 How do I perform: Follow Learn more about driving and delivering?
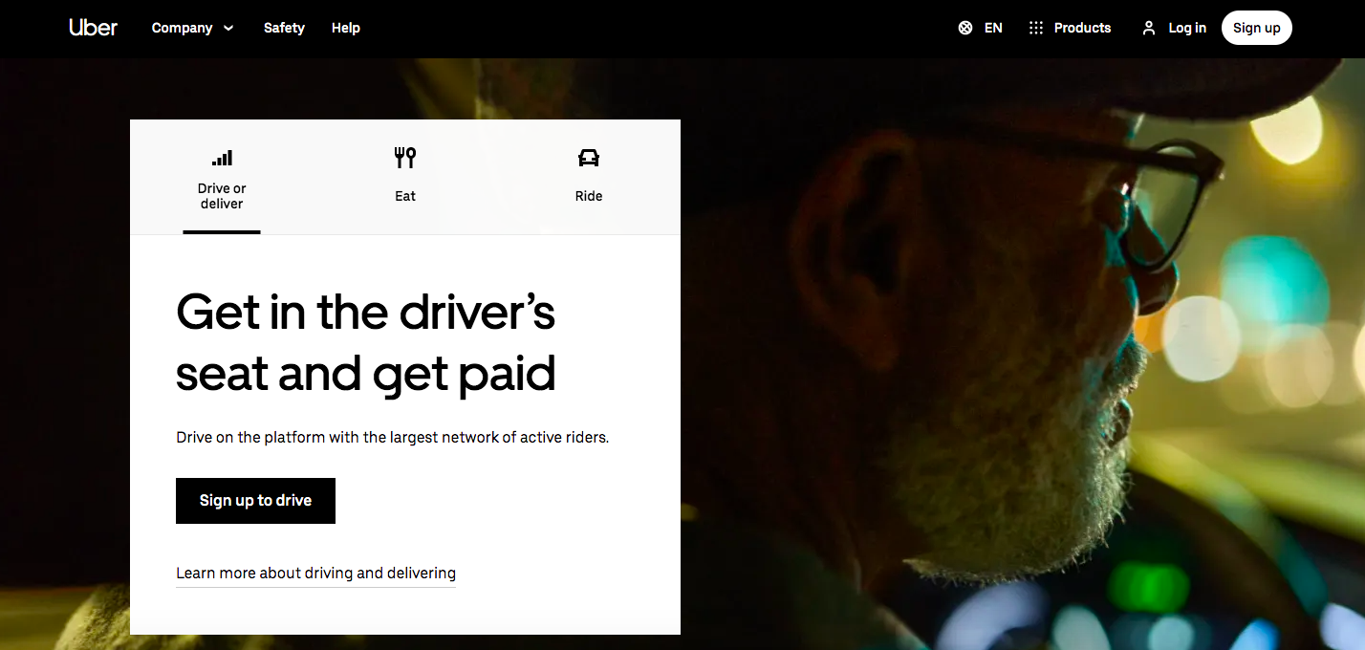click(315, 574)
